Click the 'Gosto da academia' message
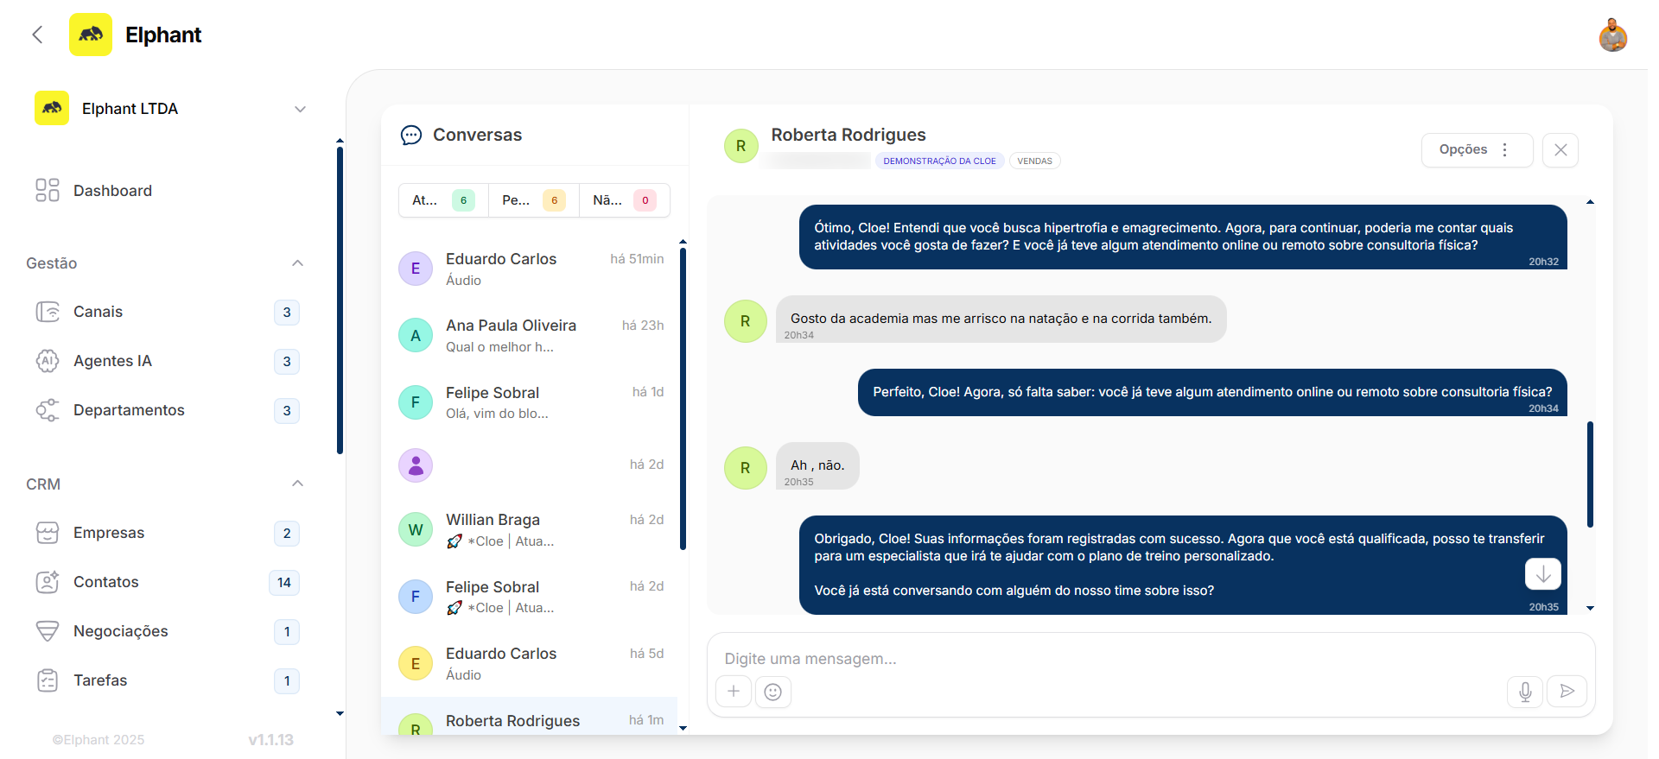The image size is (1659, 759). pyautogui.click(x=1001, y=319)
